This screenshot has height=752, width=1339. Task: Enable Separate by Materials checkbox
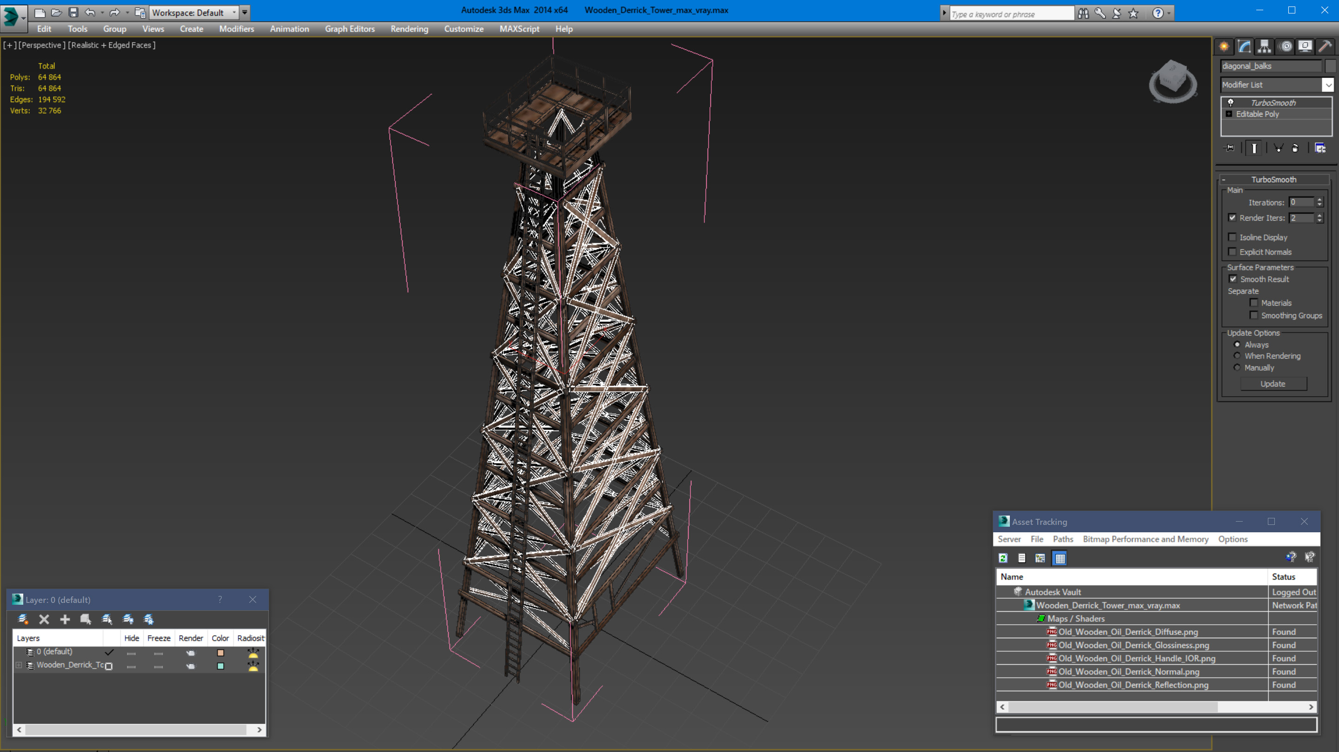pos(1254,302)
